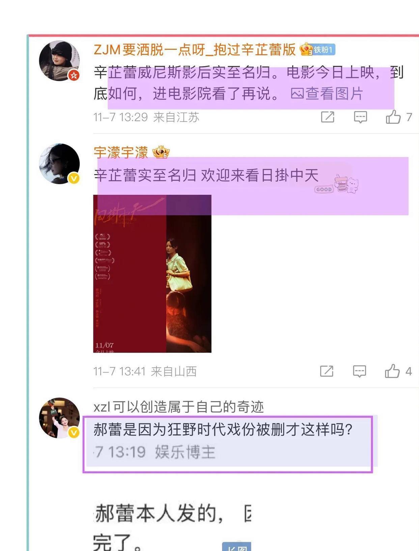The image size is (419, 551).
Task: Select the comment 郝蕾是因为狂野时代戏份被删才这样吗
Action: [x=228, y=444]
